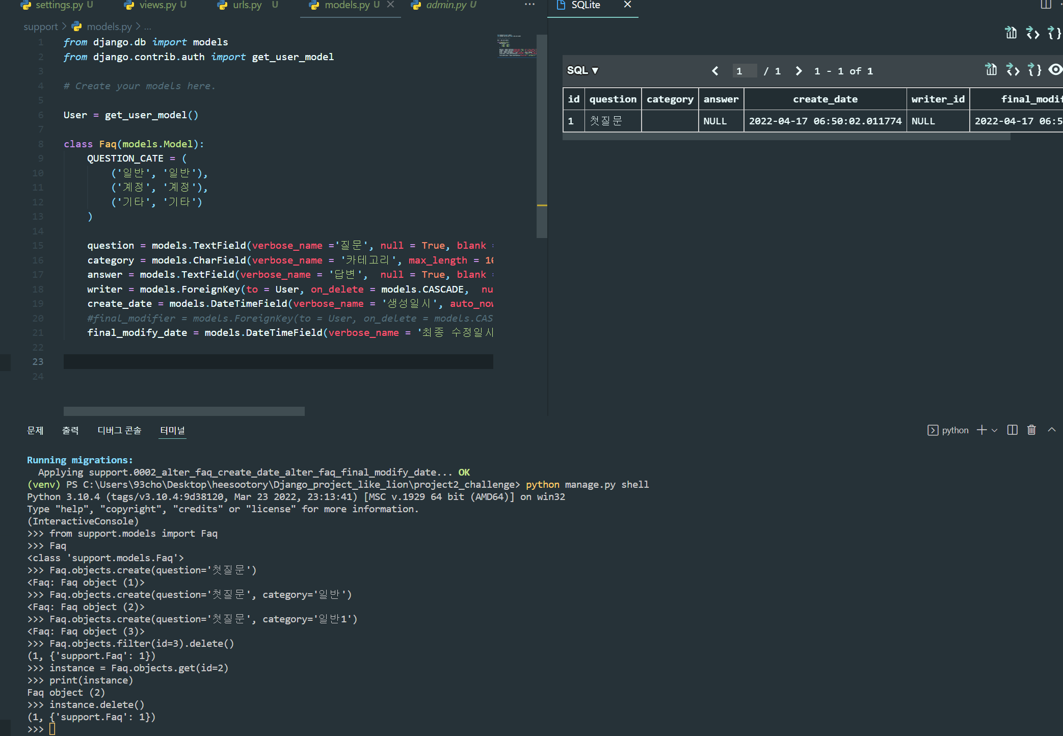Open the 문제 (Problems) panel tab
The height and width of the screenshot is (736, 1063).
[35, 430]
